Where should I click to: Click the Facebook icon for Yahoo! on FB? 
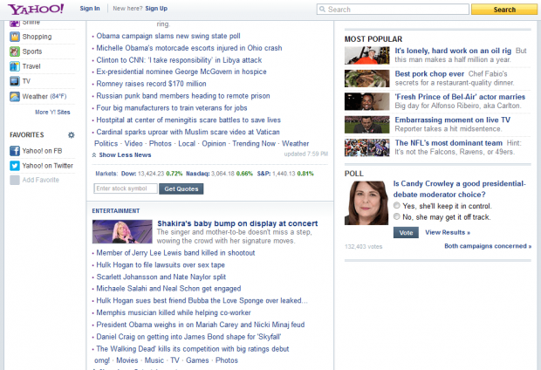click(x=15, y=151)
